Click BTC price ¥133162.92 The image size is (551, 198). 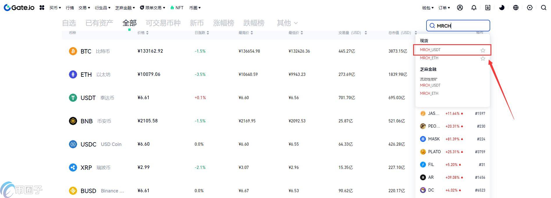(x=150, y=51)
